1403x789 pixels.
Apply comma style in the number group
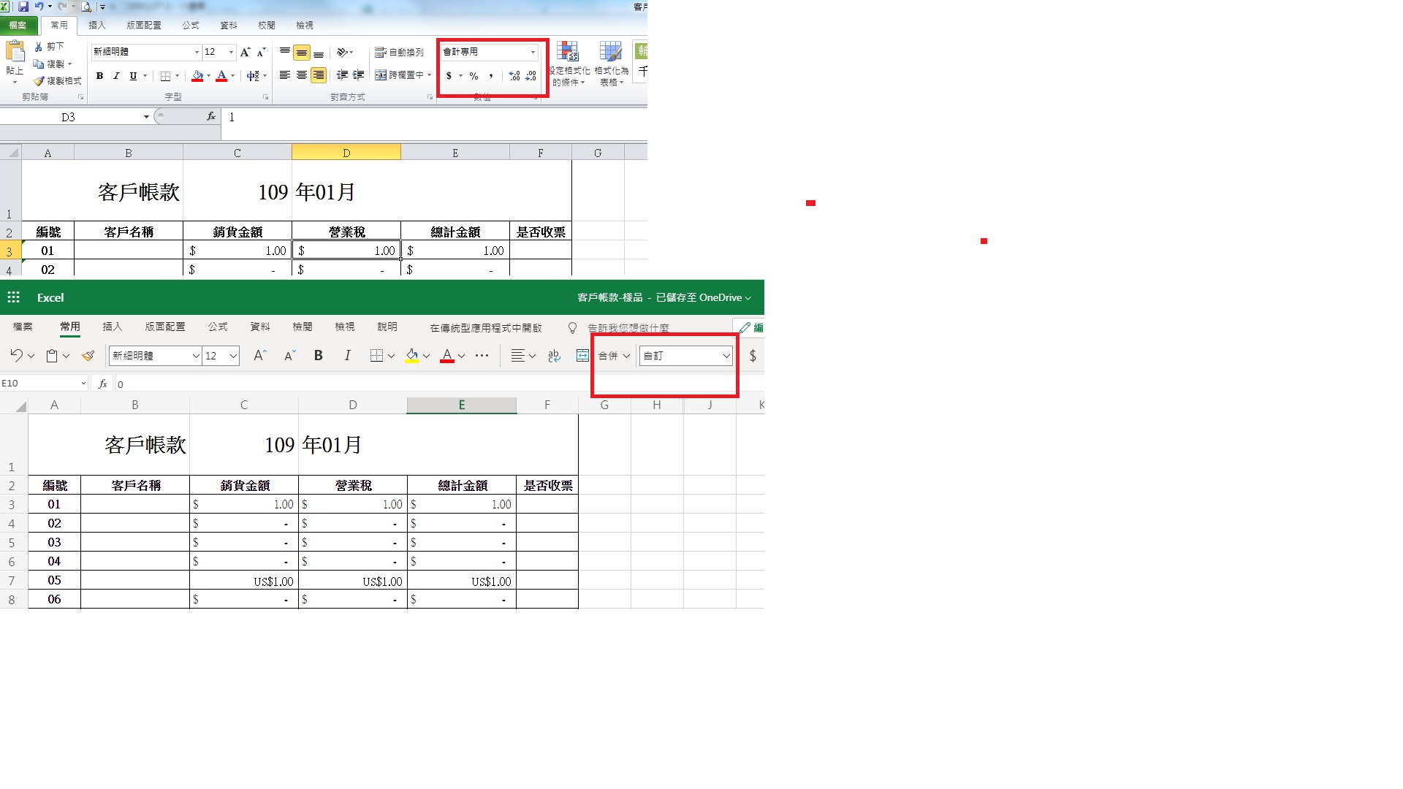tap(491, 75)
